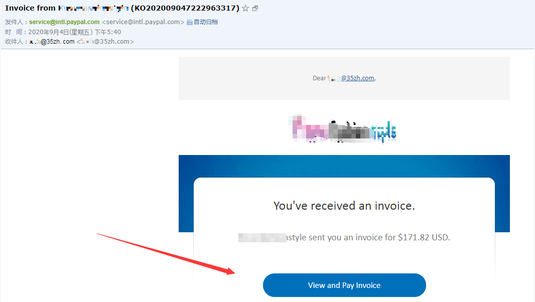
Task: Click the gray sender address in brackets
Action: click(x=143, y=22)
